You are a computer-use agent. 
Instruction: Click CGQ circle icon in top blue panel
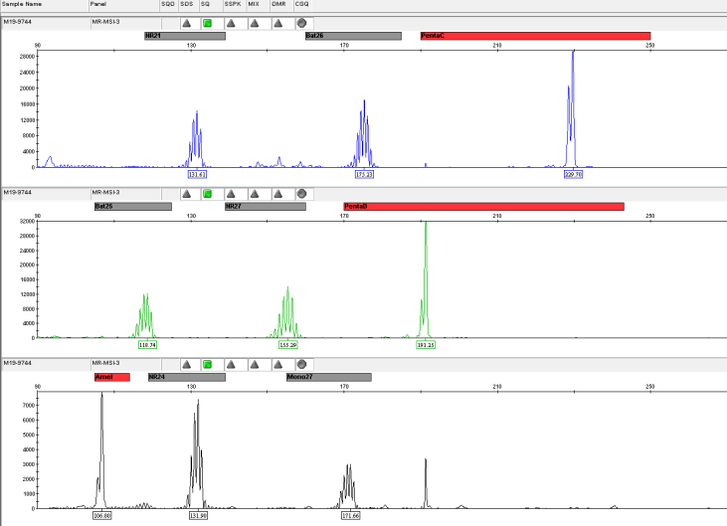tap(301, 22)
